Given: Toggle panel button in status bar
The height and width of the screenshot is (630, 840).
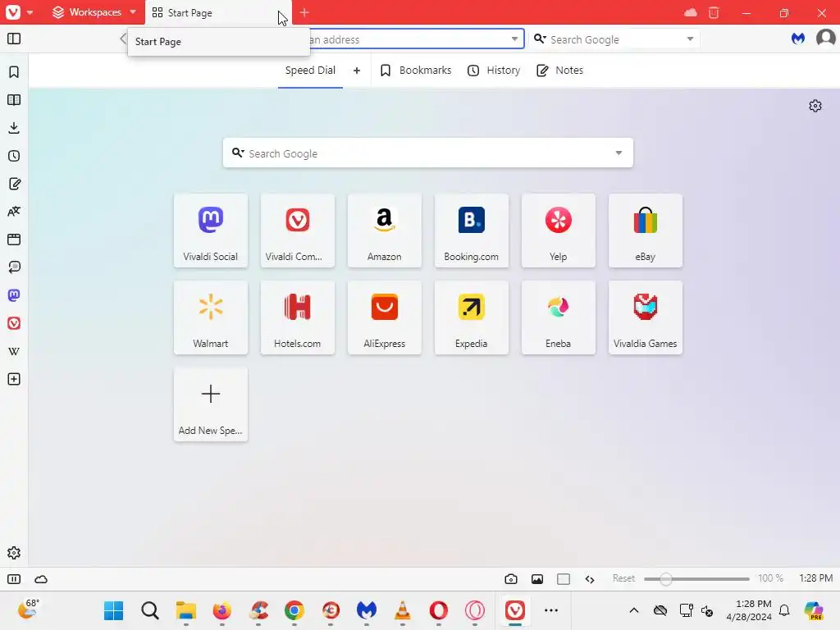Looking at the screenshot, I should (x=14, y=579).
